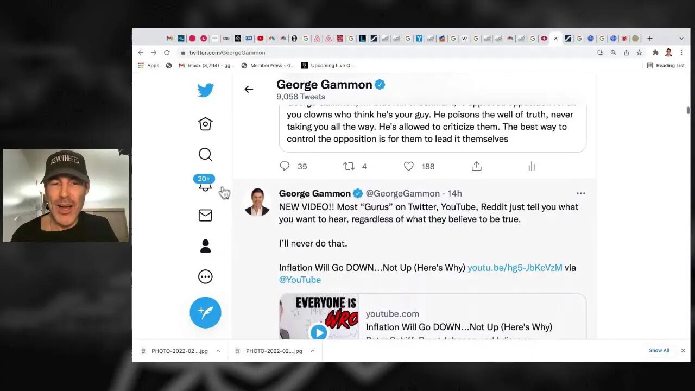Open the Chrome extensions puzzle icon
The height and width of the screenshot is (391, 695).
(x=655, y=53)
